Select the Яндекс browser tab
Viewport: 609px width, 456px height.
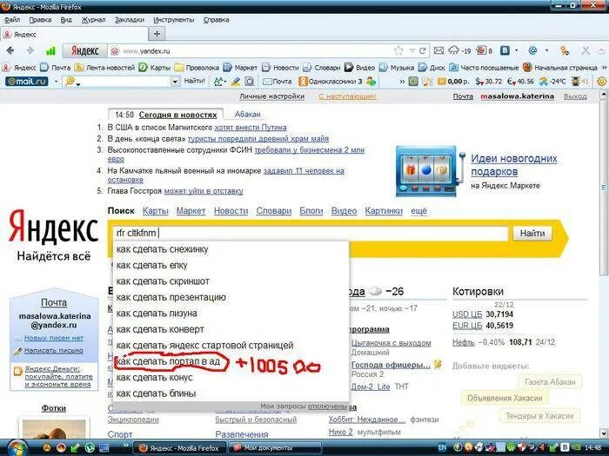pos(74,34)
